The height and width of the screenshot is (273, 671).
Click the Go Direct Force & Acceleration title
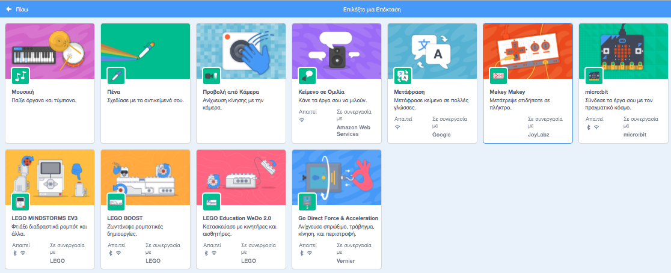click(338, 218)
